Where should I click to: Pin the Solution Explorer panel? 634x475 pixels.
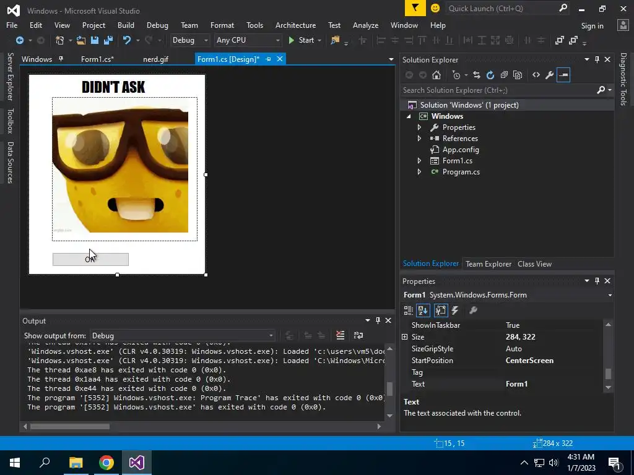pos(597,60)
